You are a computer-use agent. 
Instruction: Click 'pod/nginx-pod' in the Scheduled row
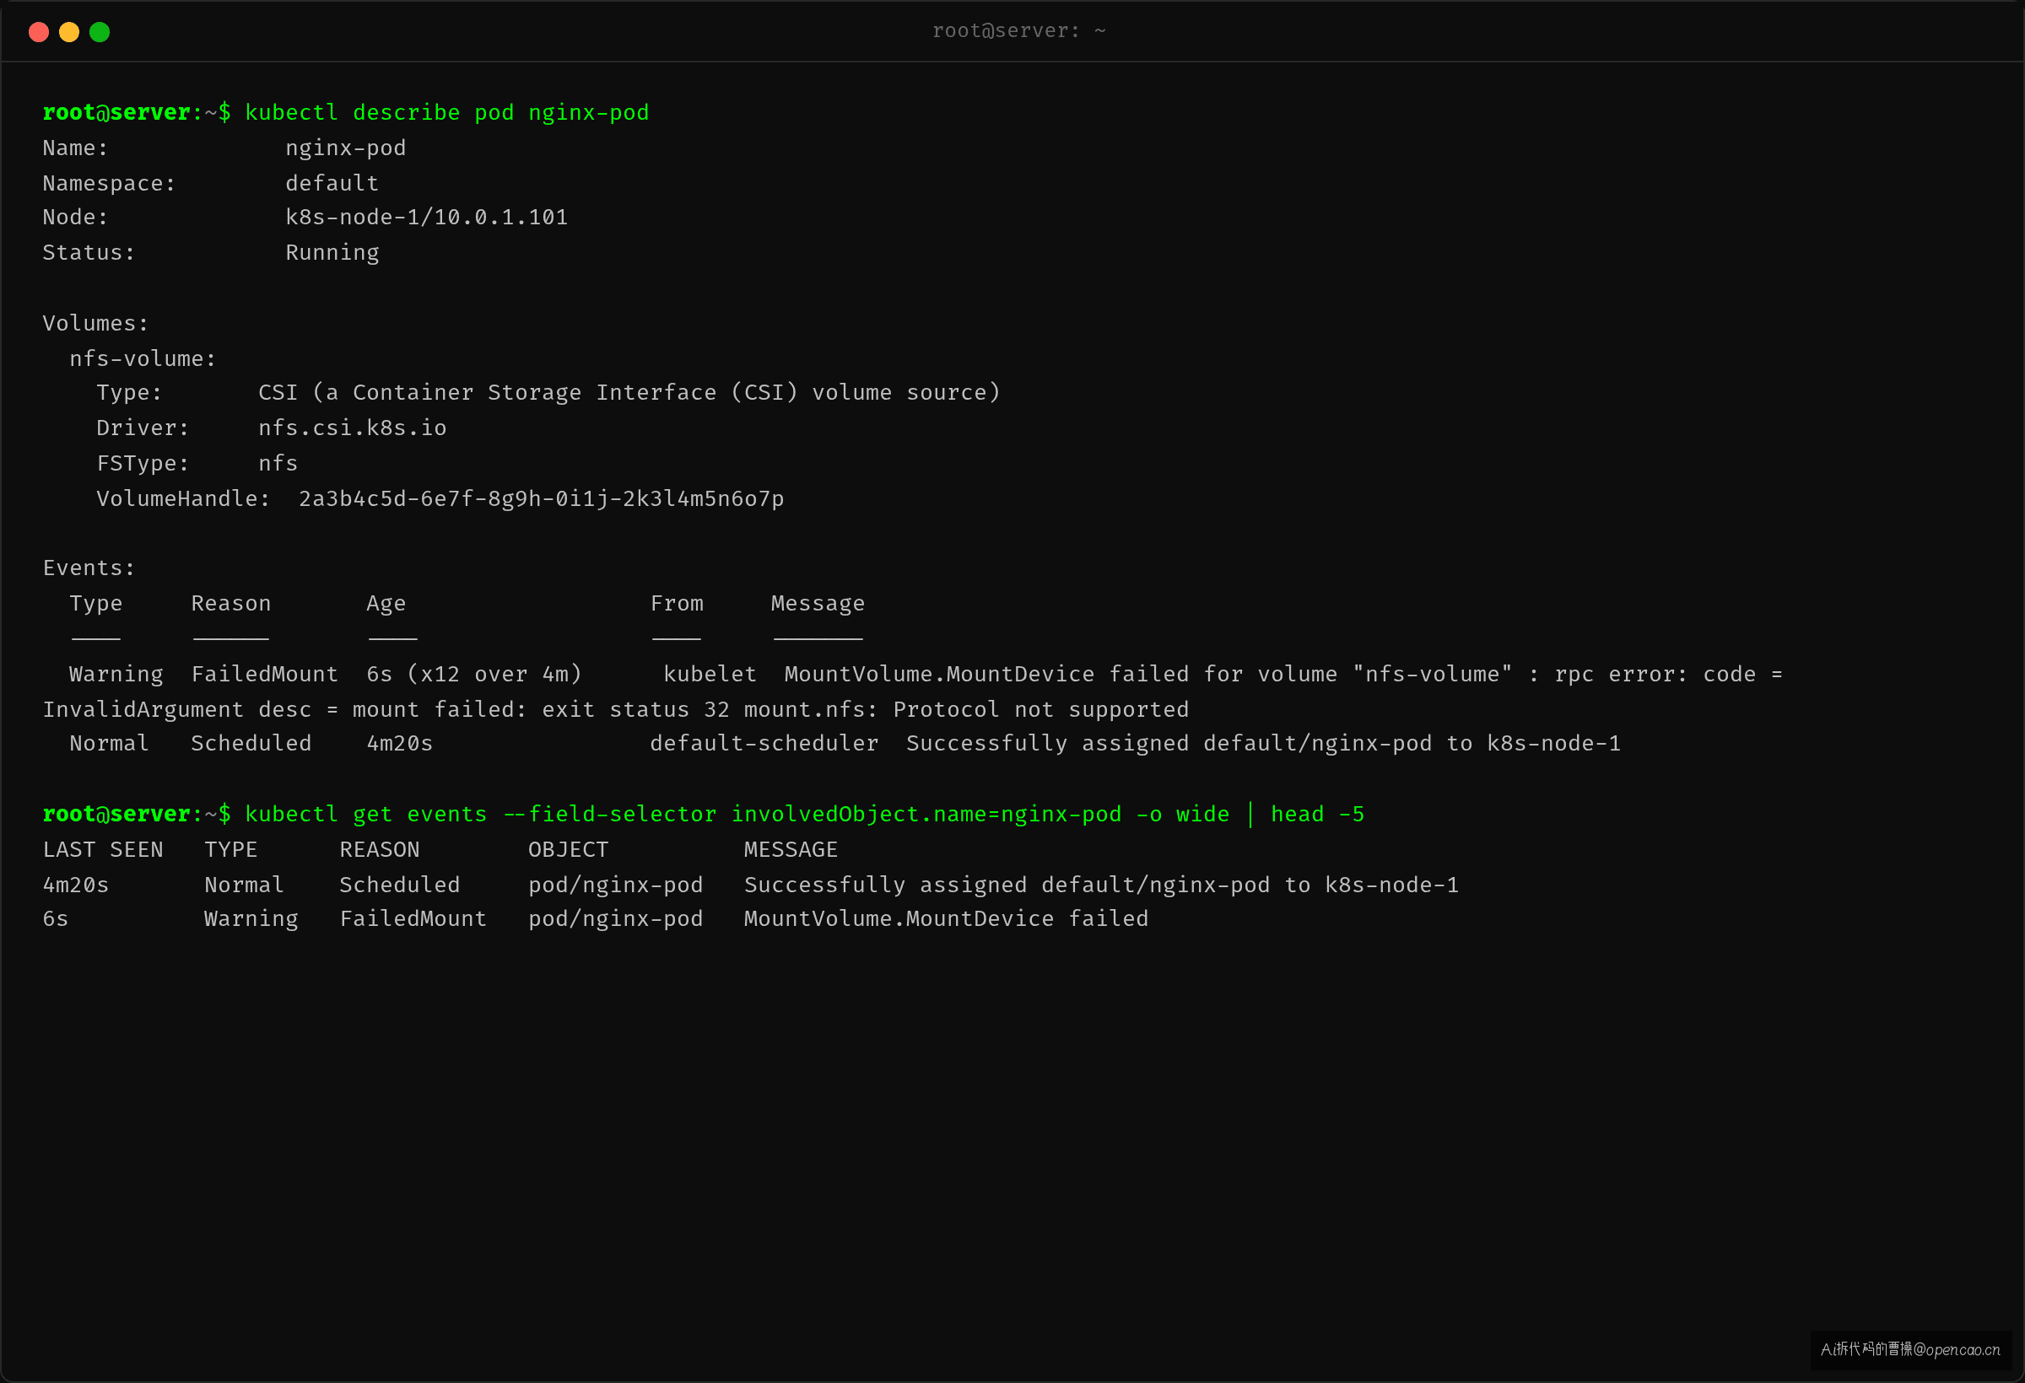pyautogui.click(x=615, y=885)
